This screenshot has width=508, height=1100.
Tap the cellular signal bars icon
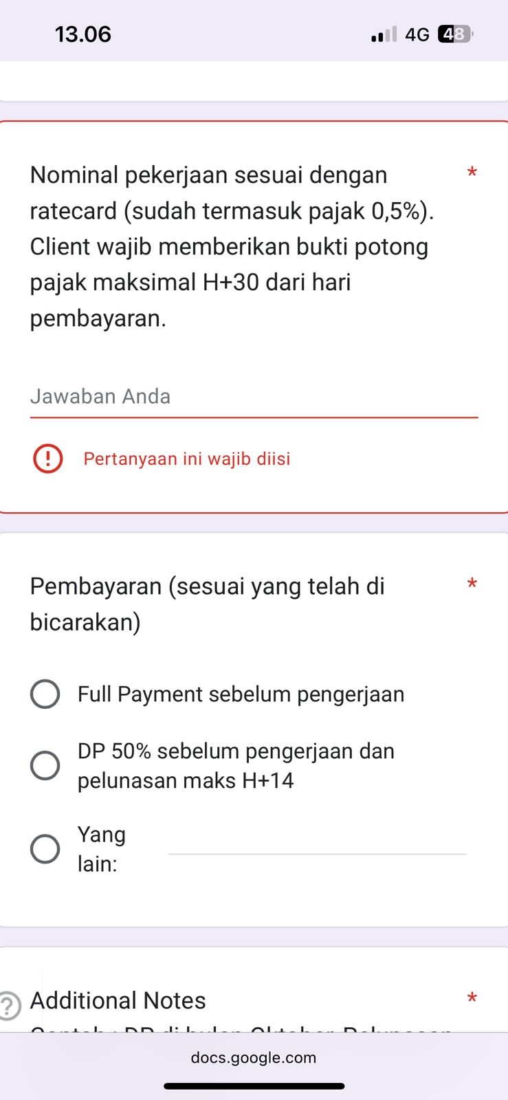(384, 34)
